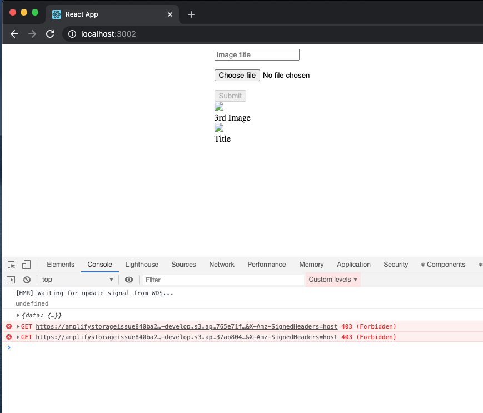View site information icon in address bar
Screen dimensions: 483x413
click(x=72, y=34)
